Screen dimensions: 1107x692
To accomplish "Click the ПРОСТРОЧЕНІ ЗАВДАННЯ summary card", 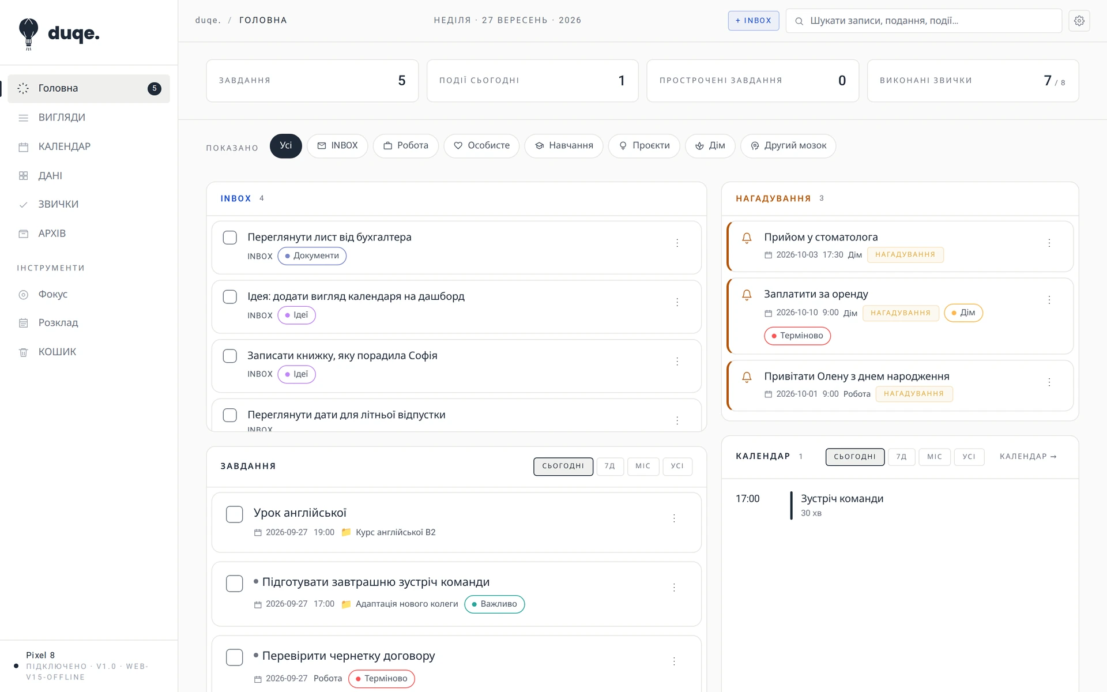I will 753,81.
